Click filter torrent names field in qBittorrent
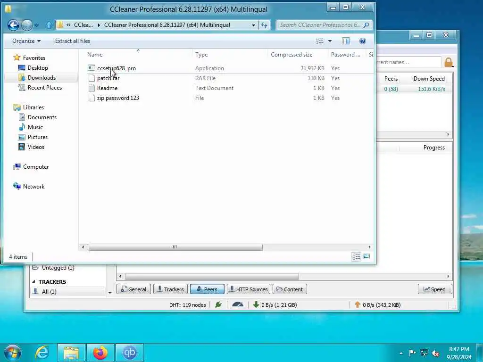 click(x=408, y=62)
